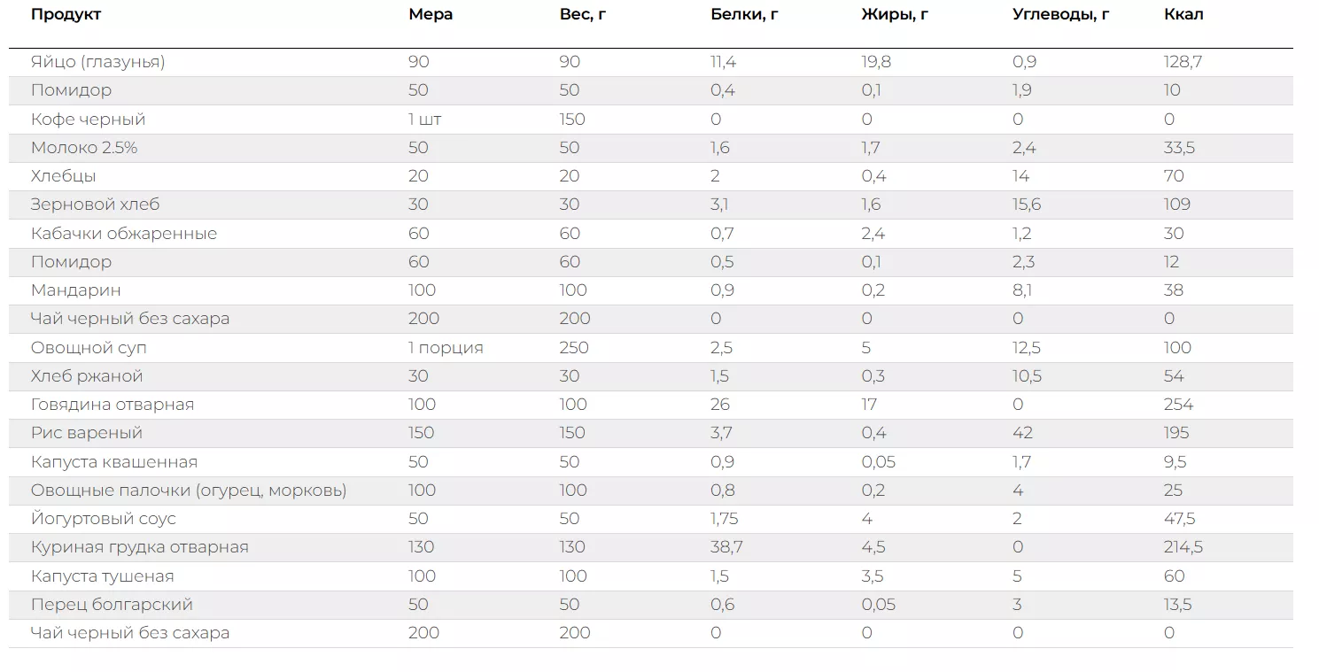Select the 'Вес, г' column header

[x=583, y=14]
